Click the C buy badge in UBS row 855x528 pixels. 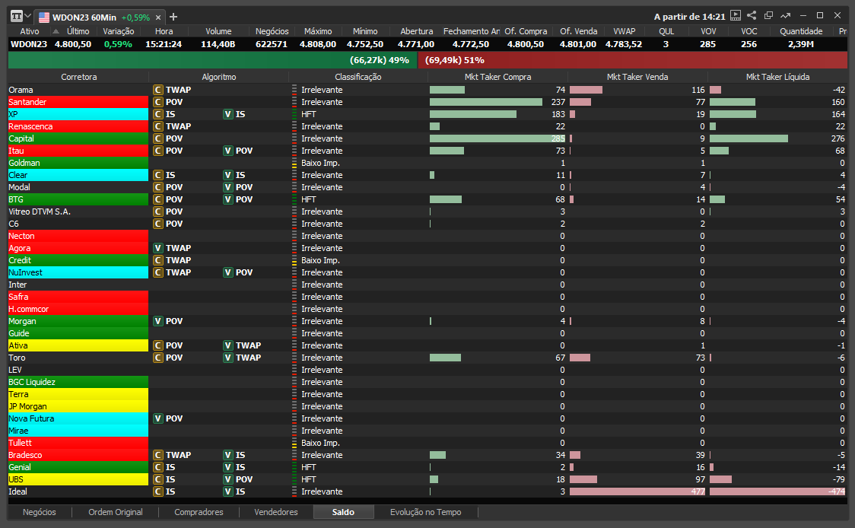pyautogui.click(x=158, y=479)
